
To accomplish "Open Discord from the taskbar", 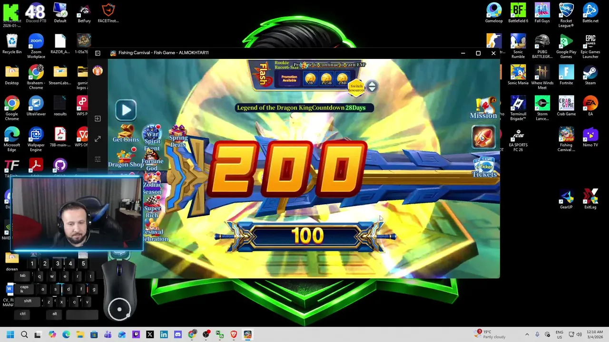I will (177, 335).
